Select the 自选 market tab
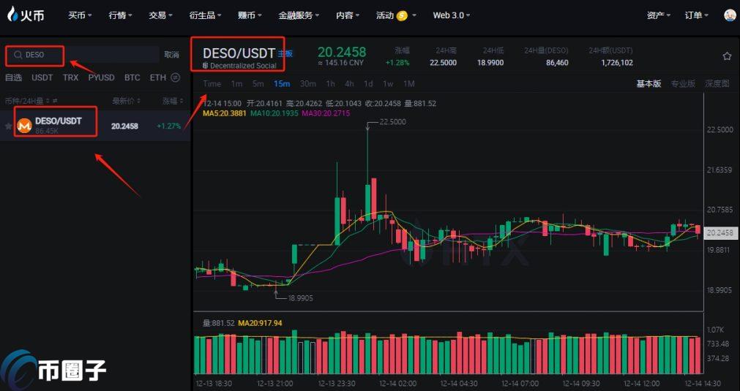This screenshot has height=391, width=740. tap(13, 77)
